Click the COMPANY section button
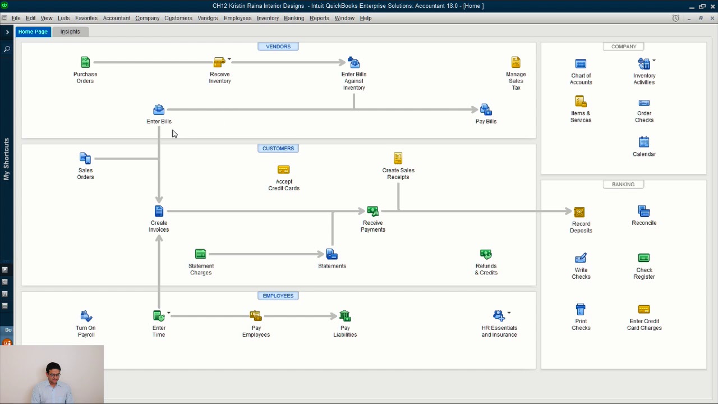The width and height of the screenshot is (718, 404). coord(624,47)
